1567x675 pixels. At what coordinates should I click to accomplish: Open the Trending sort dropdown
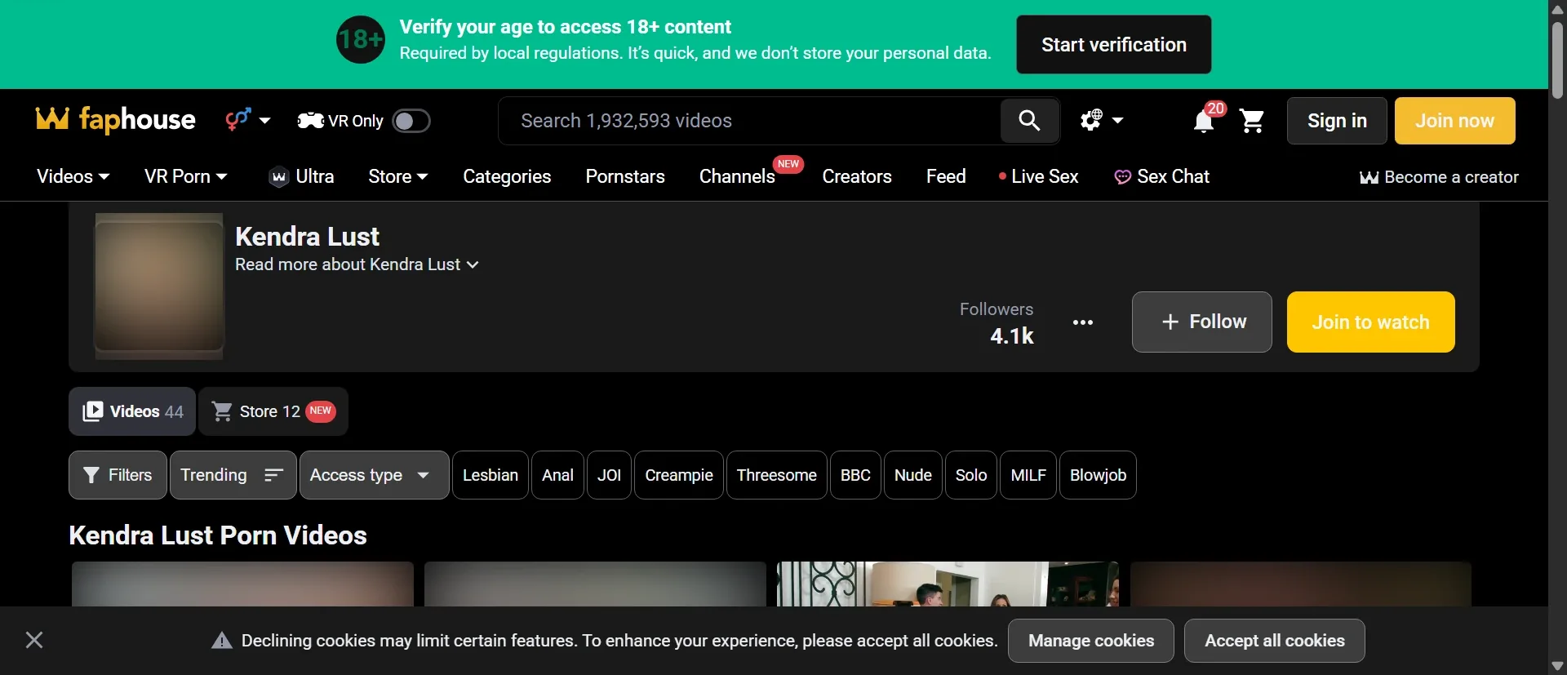(x=233, y=475)
